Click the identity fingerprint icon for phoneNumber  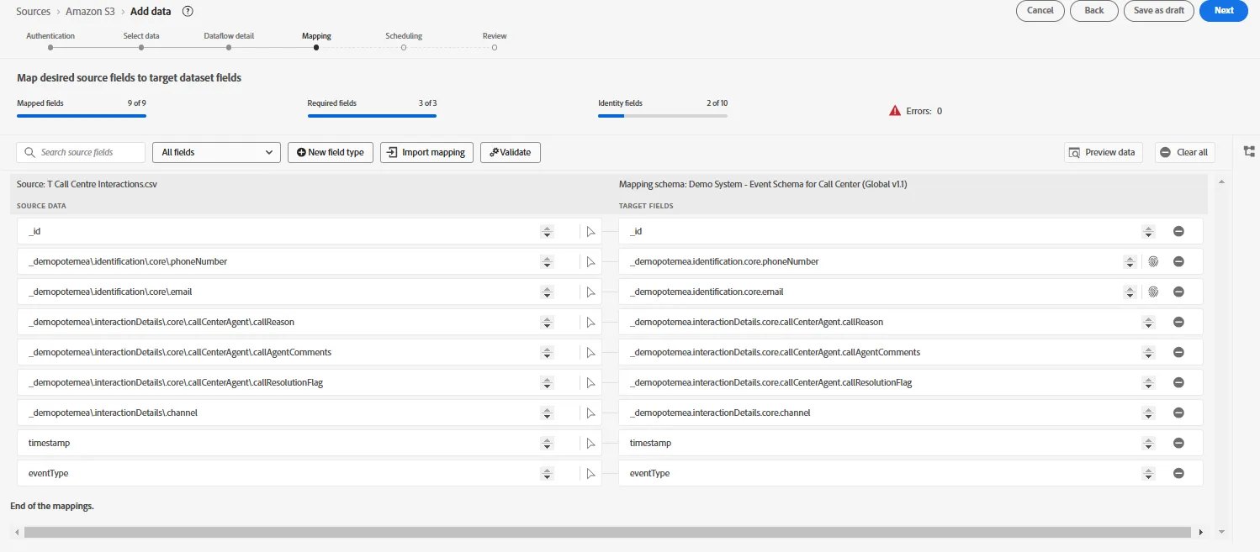(1153, 261)
